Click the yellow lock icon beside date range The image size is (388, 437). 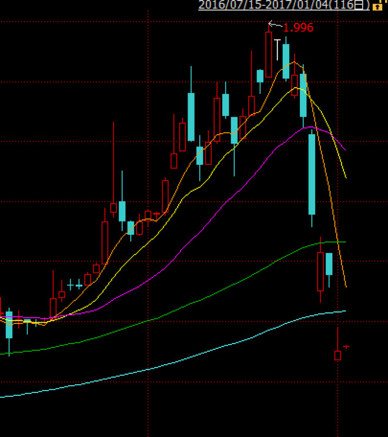(377, 6)
